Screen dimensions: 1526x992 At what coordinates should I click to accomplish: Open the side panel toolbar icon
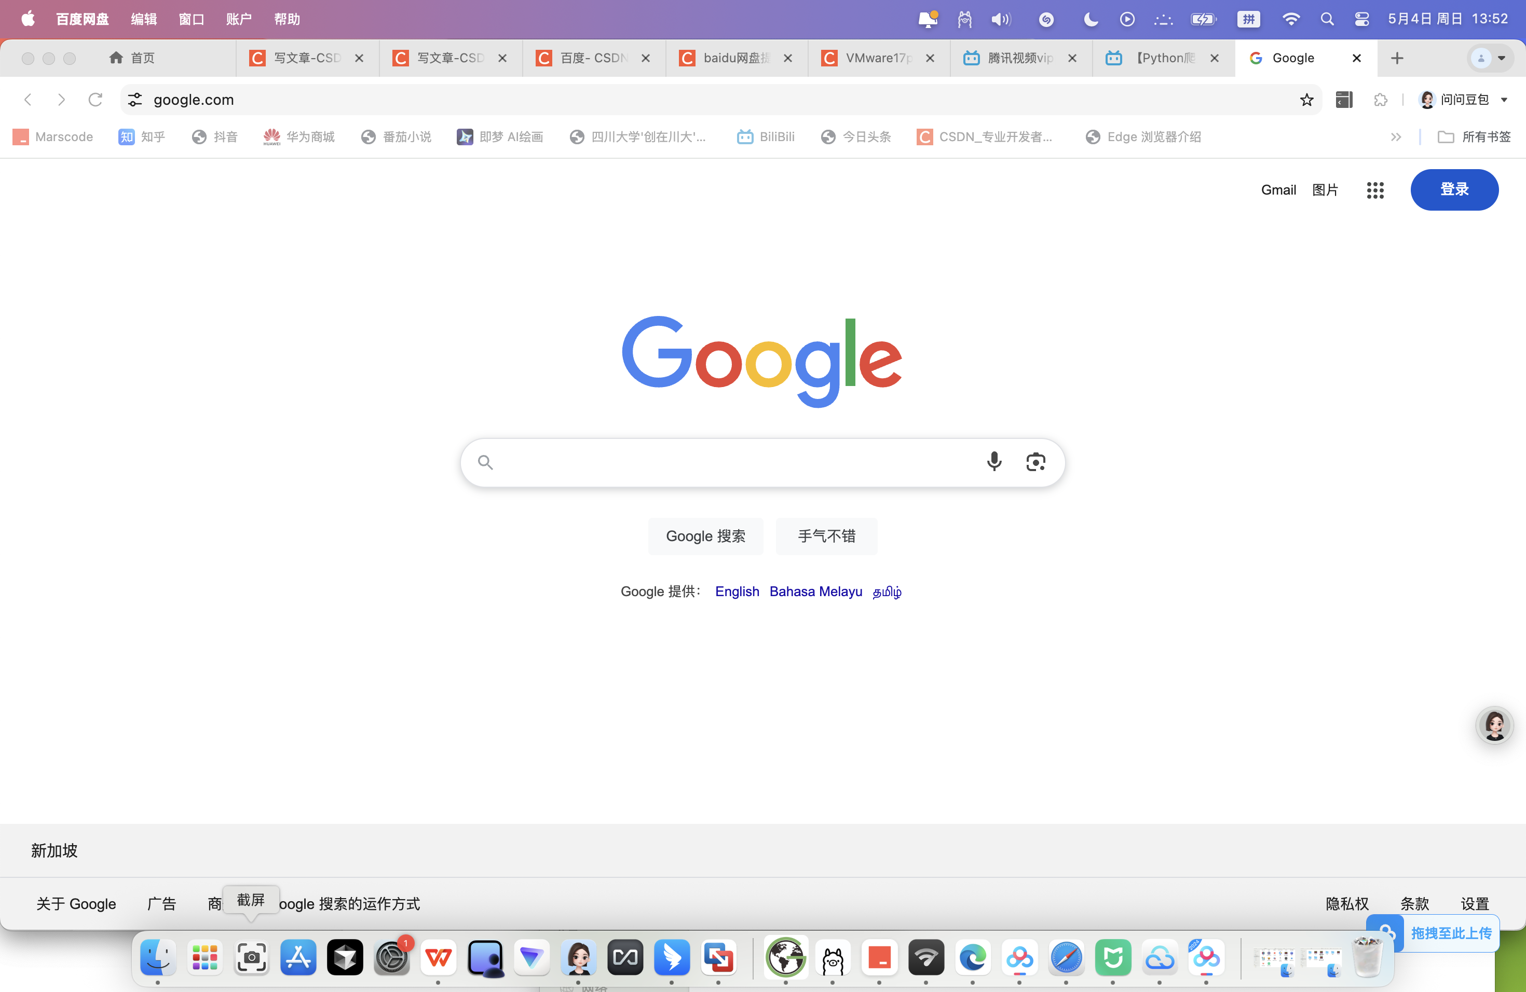click(1344, 100)
